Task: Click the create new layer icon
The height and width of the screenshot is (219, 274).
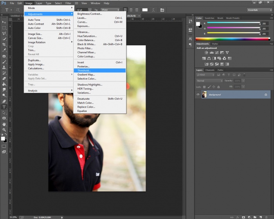Action: click(x=260, y=216)
